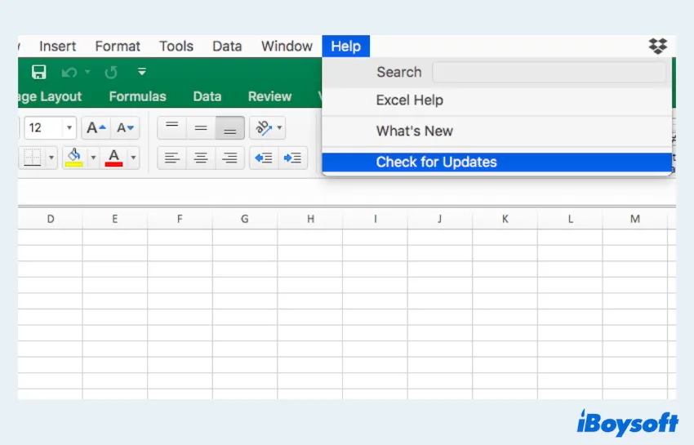694x445 pixels.
Task: Click the text Orientation icon
Action: point(264,128)
